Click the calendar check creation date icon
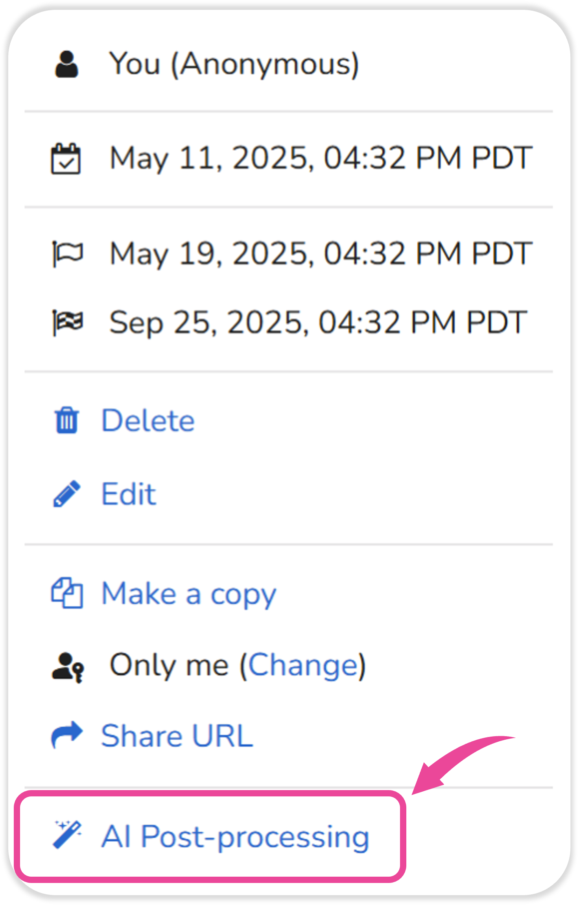 pyautogui.click(x=66, y=159)
